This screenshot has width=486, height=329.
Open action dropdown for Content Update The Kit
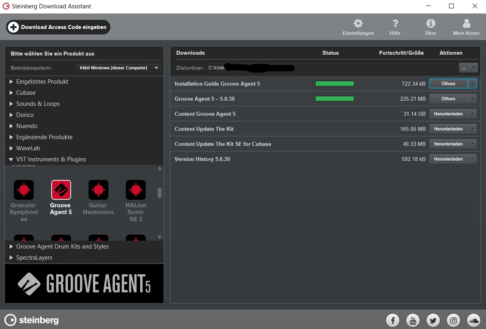click(x=472, y=129)
